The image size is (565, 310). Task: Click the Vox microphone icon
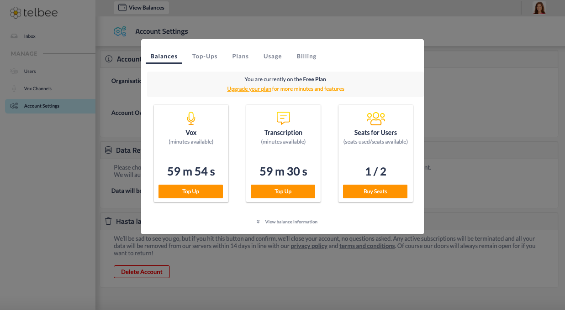pyautogui.click(x=191, y=119)
